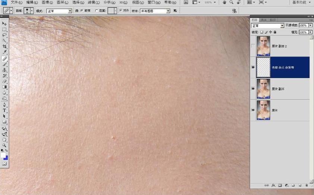This screenshot has height=195, width=314.
Task: Select the Eraser tool
Action: coord(4,81)
